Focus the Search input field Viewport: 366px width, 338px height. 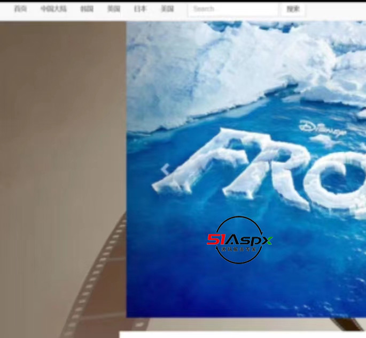233,9
